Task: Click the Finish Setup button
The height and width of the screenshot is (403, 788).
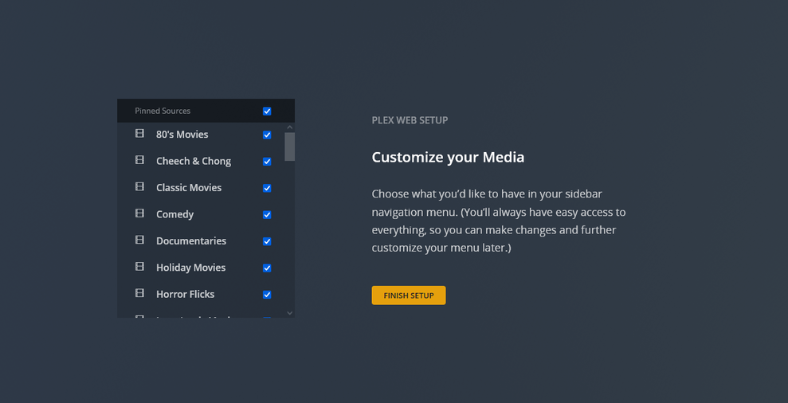Action: point(409,295)
